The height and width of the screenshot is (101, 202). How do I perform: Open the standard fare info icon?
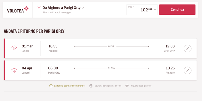tap(51, 86)
